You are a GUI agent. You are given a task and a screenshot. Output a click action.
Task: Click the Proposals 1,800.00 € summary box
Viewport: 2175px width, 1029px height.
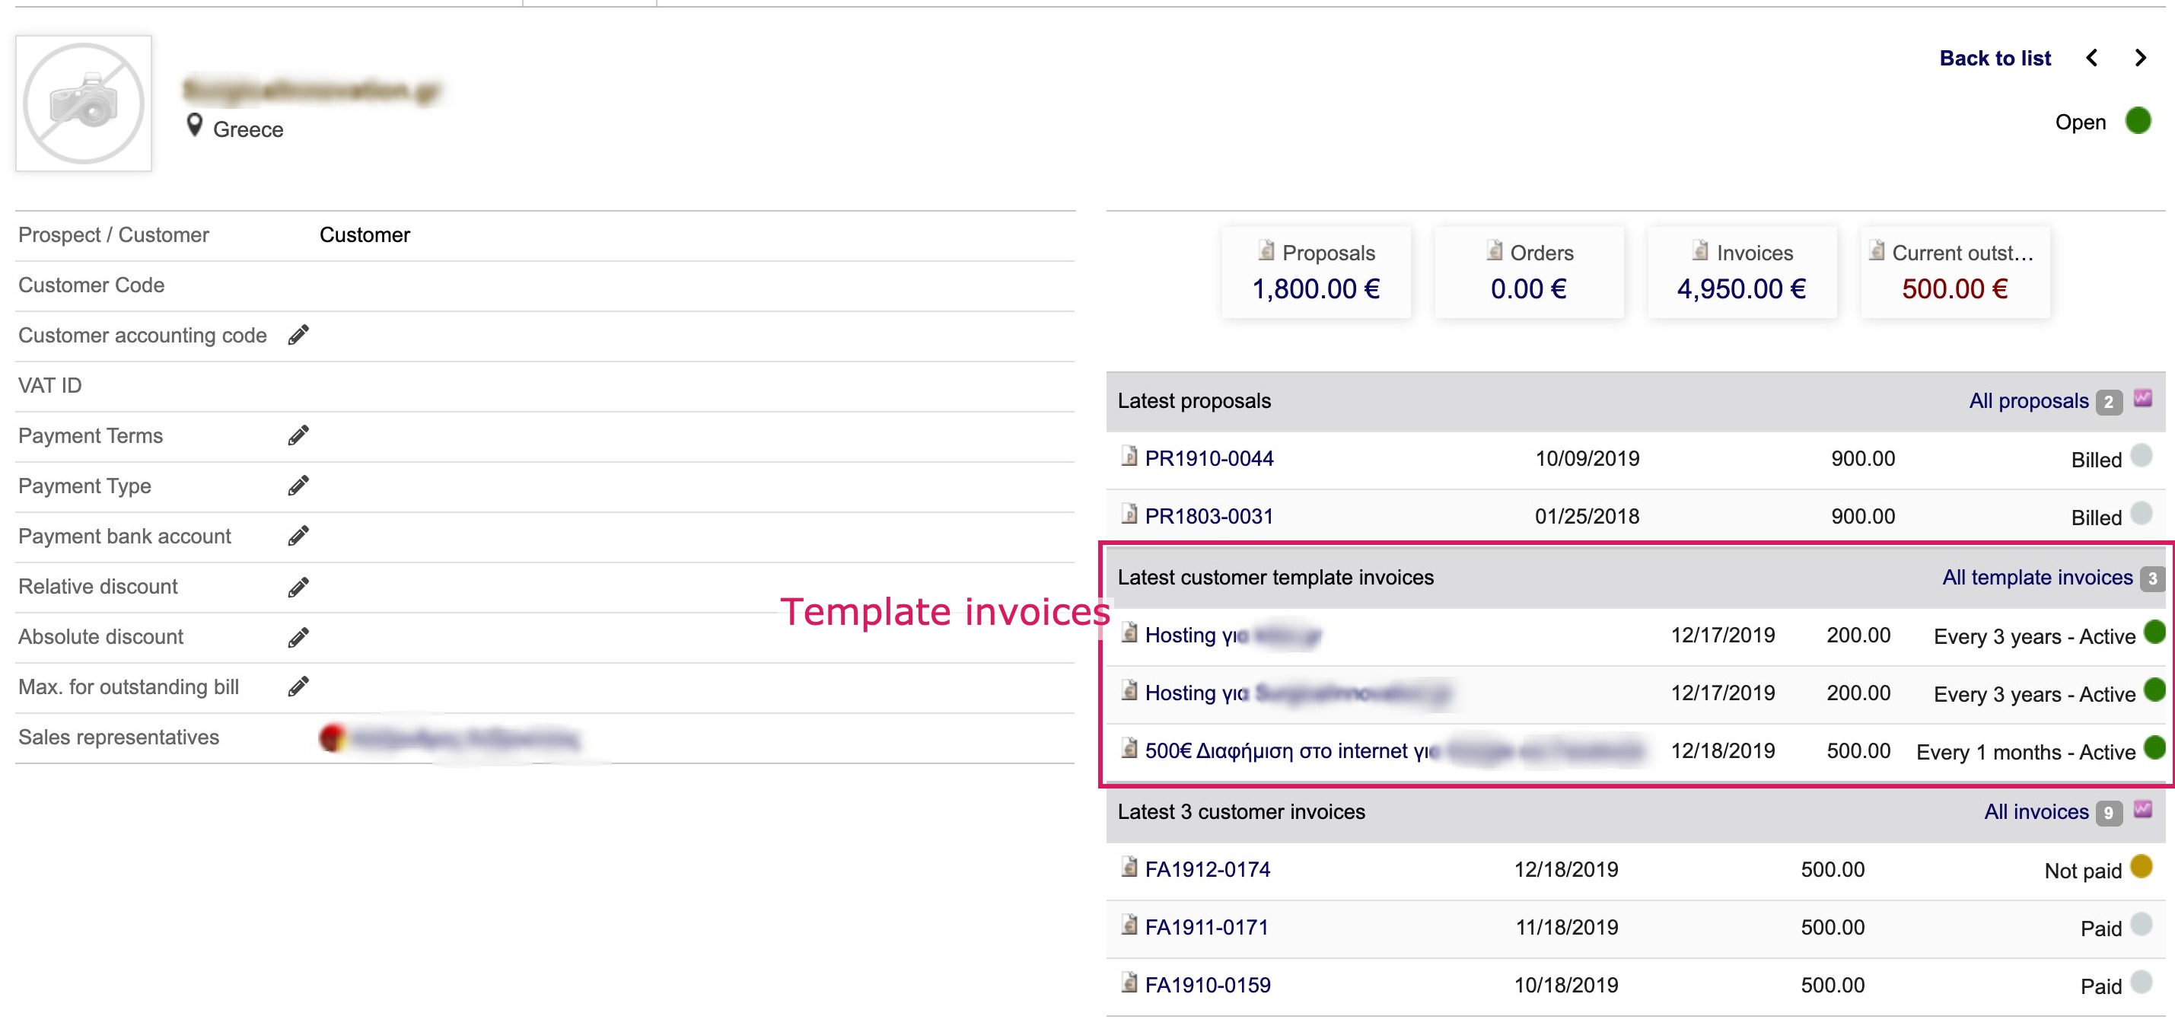(1316, 272)
